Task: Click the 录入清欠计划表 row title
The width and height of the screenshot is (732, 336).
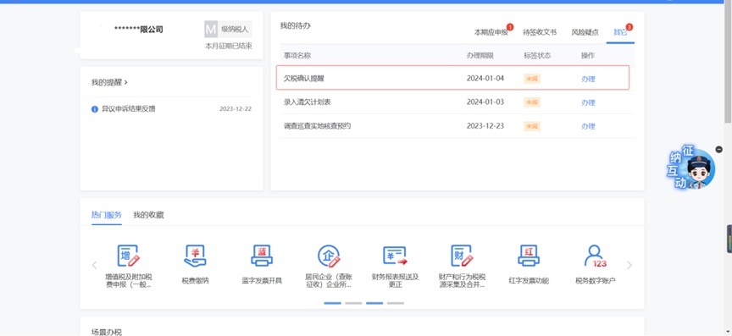Action: click(308, 102)
